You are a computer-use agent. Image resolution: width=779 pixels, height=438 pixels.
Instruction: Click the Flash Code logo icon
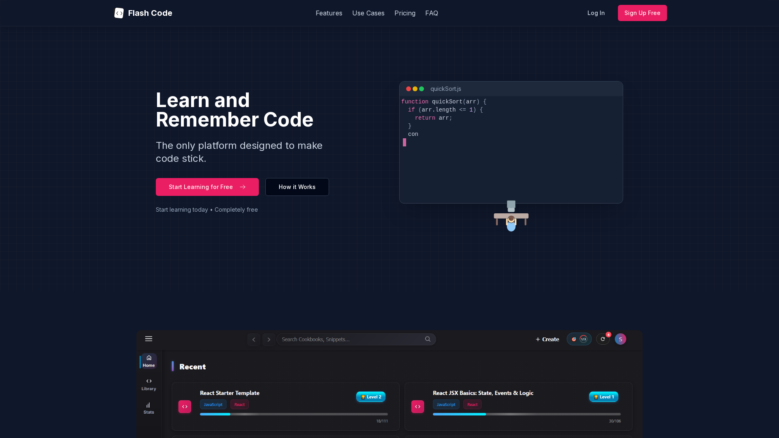point(119,13)
